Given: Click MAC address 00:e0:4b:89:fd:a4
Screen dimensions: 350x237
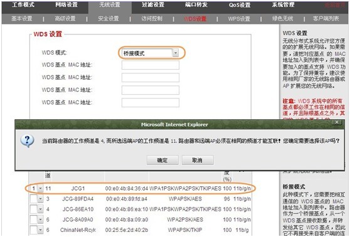Looking at the screenshot, I should 127,199.
